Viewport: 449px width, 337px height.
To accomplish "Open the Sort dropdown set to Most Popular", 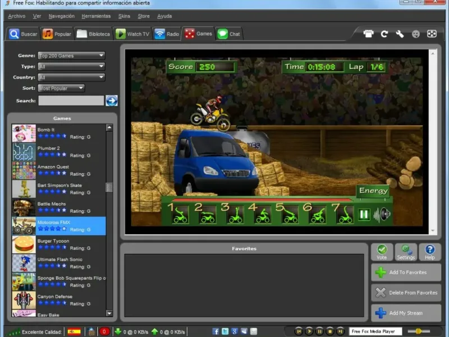I will (61, 88).
